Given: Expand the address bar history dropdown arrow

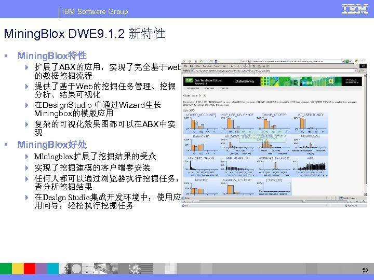Looking at the screenshot, I should (356, 71).
